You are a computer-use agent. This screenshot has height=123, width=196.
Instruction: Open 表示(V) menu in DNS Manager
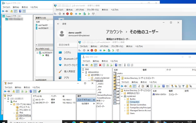point(105,61)
